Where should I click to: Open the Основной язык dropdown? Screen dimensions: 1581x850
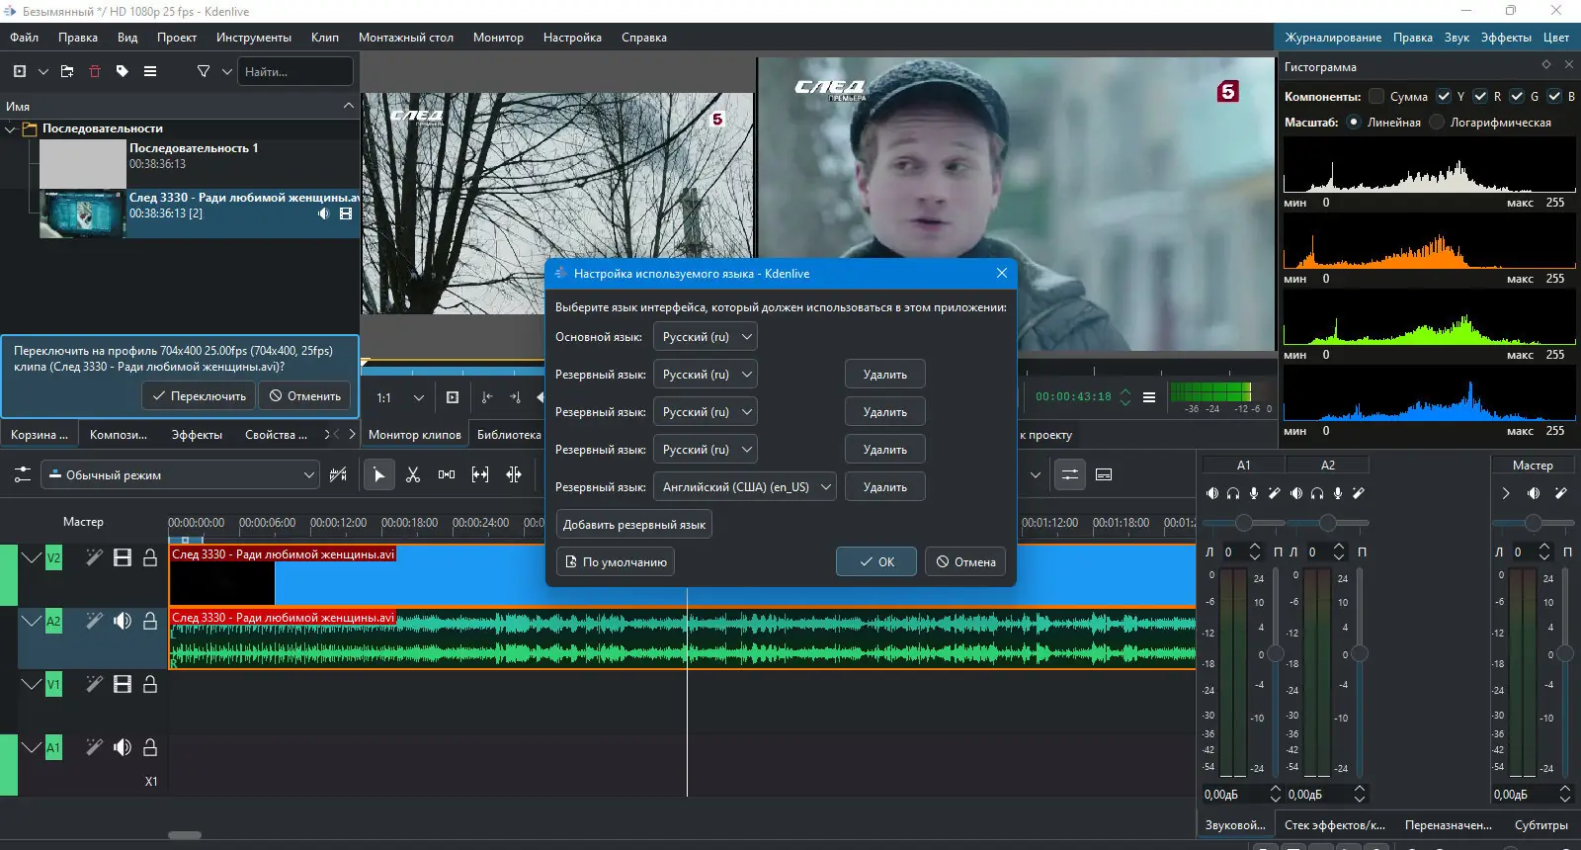click(x=706, y=337)
